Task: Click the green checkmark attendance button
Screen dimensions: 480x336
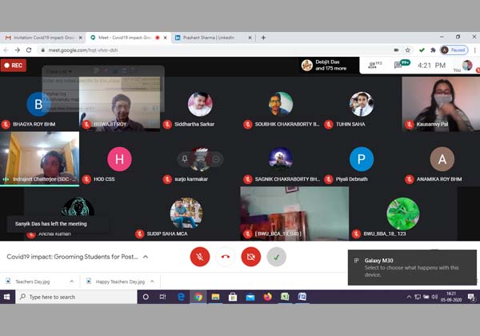Action: pyautogui.click(x=276, y=257)
